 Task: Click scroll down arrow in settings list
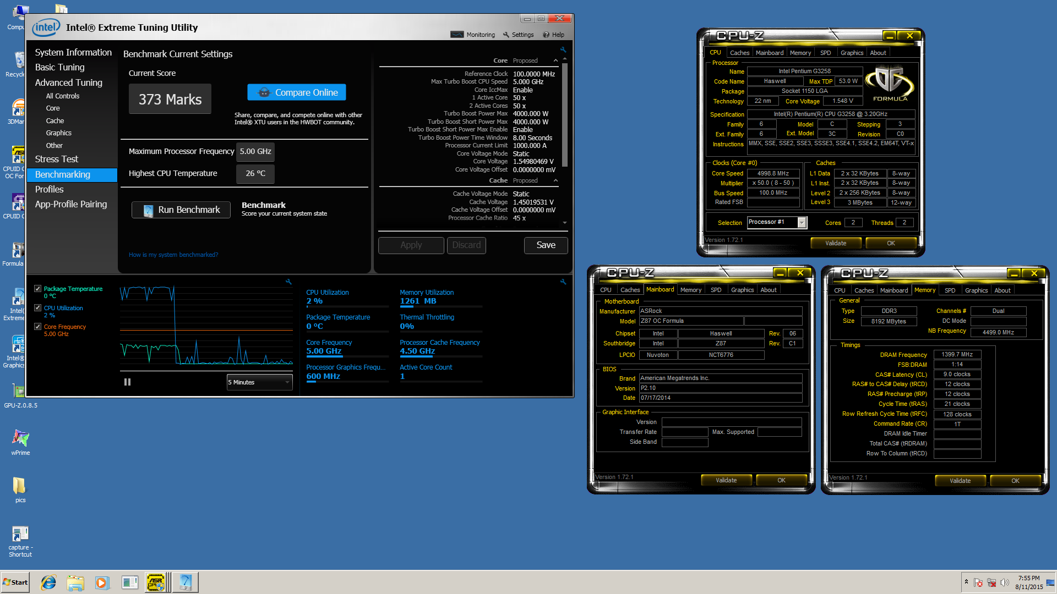tap(565, 223)
